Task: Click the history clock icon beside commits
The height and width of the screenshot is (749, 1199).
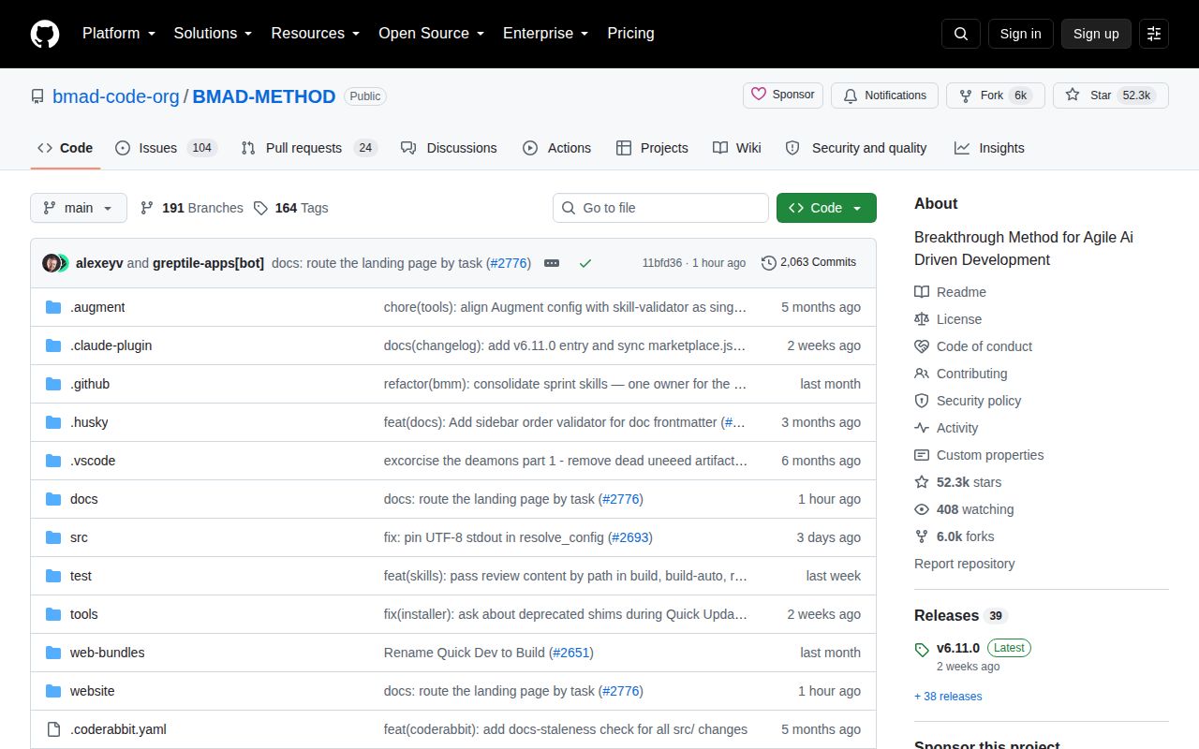Action: point(769,263)
